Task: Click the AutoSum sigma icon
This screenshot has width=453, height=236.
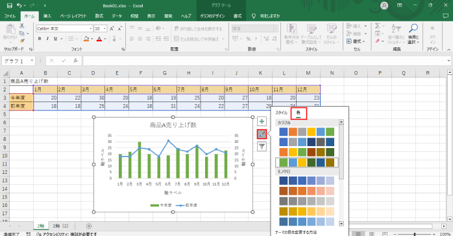Action: (378, 26)
